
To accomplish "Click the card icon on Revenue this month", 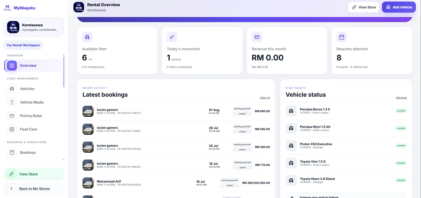I will [x=257, y=37].
